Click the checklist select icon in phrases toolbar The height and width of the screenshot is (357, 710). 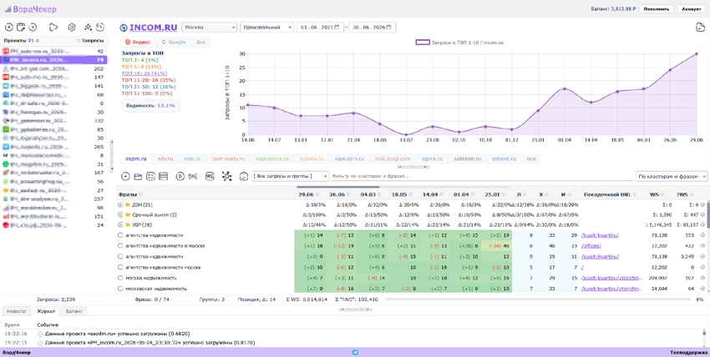pos(151,176)
